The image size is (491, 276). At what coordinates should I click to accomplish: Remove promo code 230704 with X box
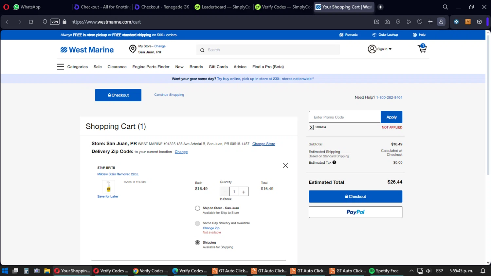tap(311, 127)
